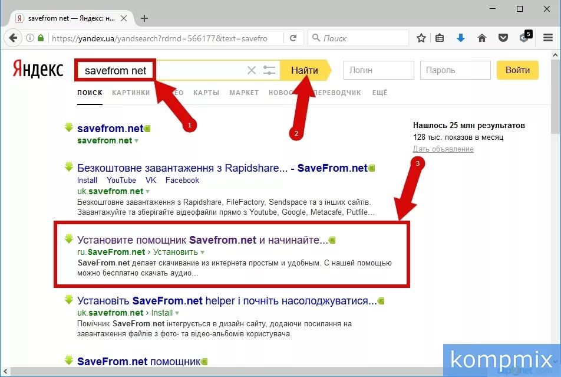Click the browser address bar URL

pos(160,38)
